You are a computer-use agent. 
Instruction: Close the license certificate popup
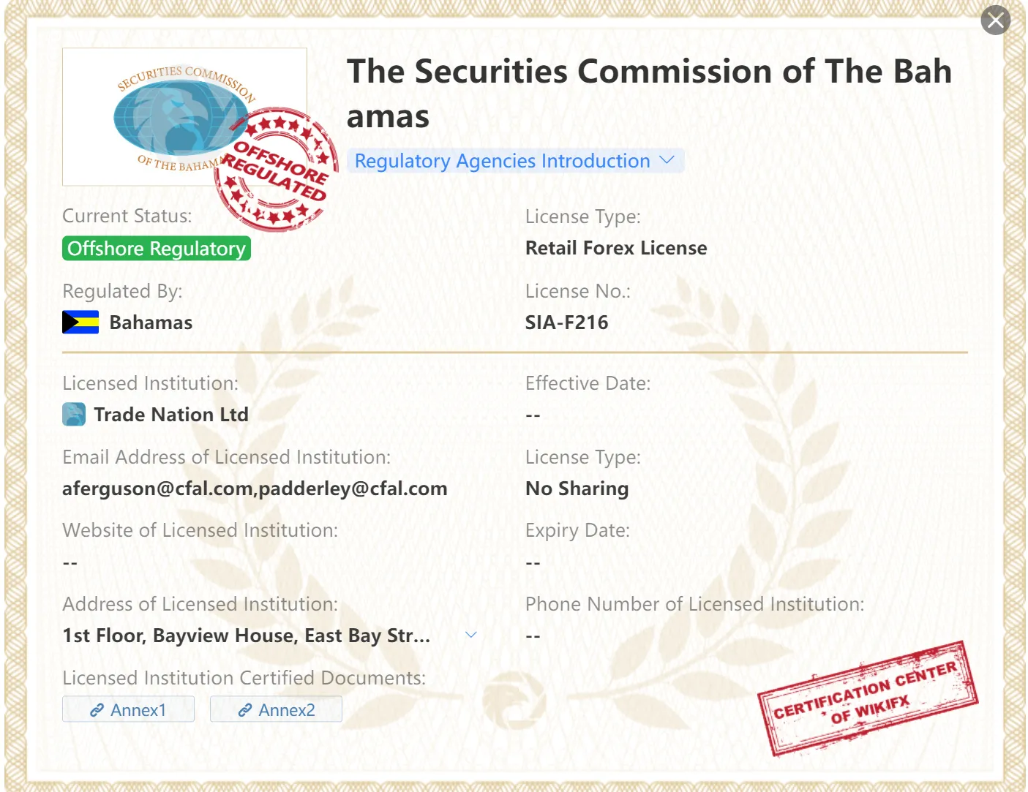click(995, 20)
